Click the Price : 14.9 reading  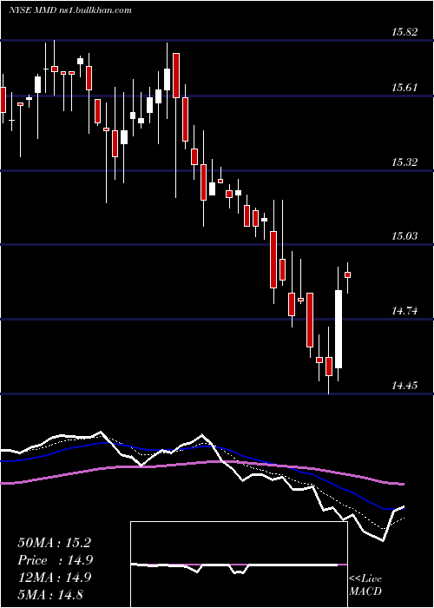tap(55, 560)
